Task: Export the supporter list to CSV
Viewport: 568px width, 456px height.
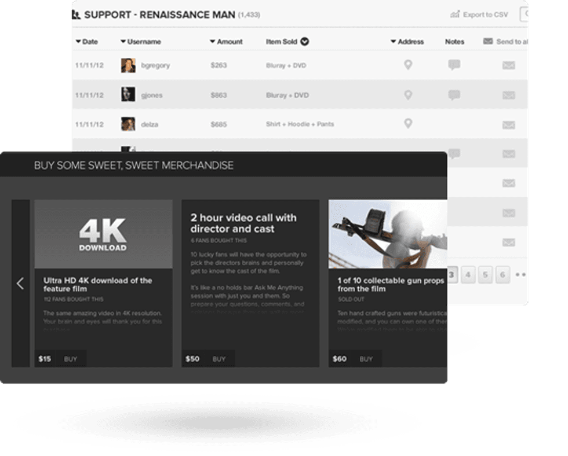Action: click(x=479, y=14)
